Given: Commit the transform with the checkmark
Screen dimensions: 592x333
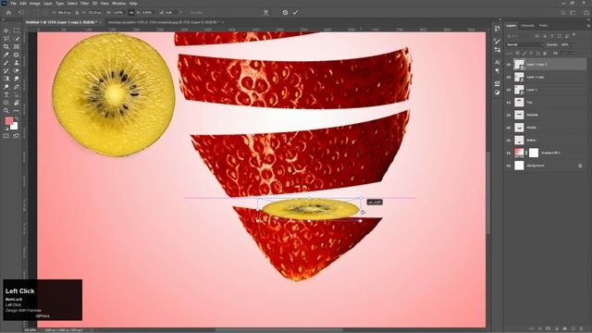Looking at the screenshot, I should click(x=295, y=12).
